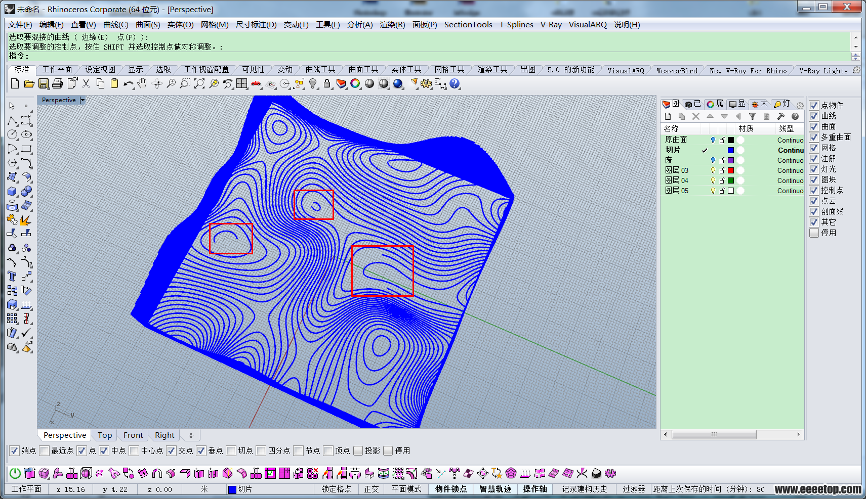The image size is (866, 499).
Task: Select the Polyline tool
Action: click(x=12, y=121)
